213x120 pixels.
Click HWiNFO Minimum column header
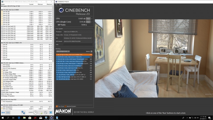(x=40, y=4)
